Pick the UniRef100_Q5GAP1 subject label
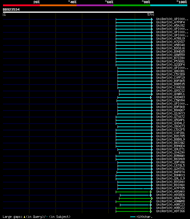This screenshot has height=219, width=190. [170, 120]
